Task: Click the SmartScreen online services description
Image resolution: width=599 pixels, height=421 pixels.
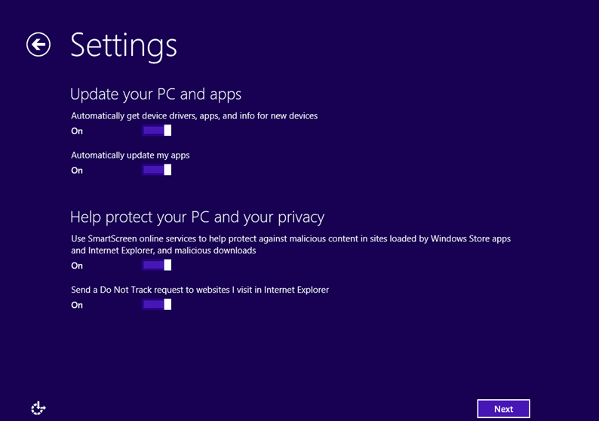Action: [290, 244]
